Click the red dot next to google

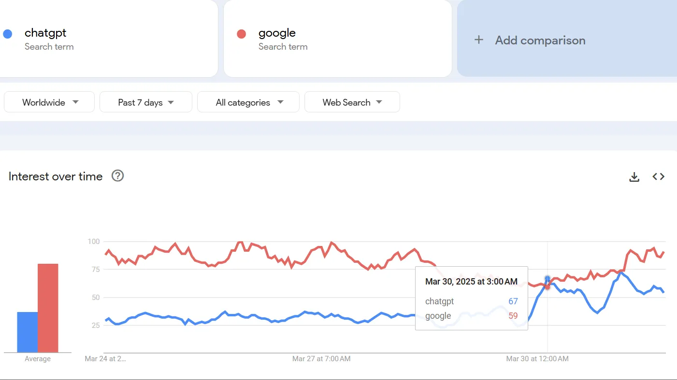pyautogui.click(x=241, y=34)
